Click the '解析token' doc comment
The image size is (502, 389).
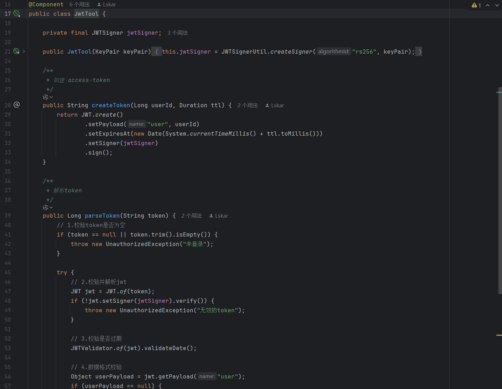(x=68, y=190)
